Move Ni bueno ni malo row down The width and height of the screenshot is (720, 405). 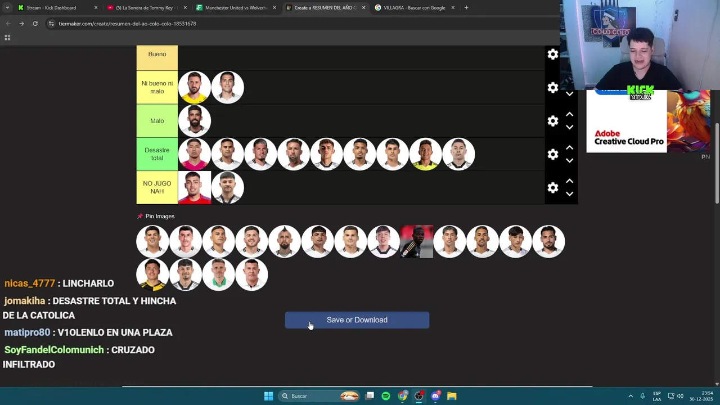(x=569, y=94)
